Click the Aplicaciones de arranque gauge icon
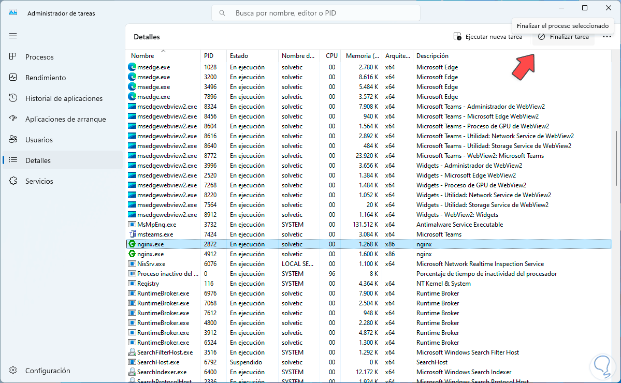Screen dimensions: 621x383 click(x=13, y=119)
